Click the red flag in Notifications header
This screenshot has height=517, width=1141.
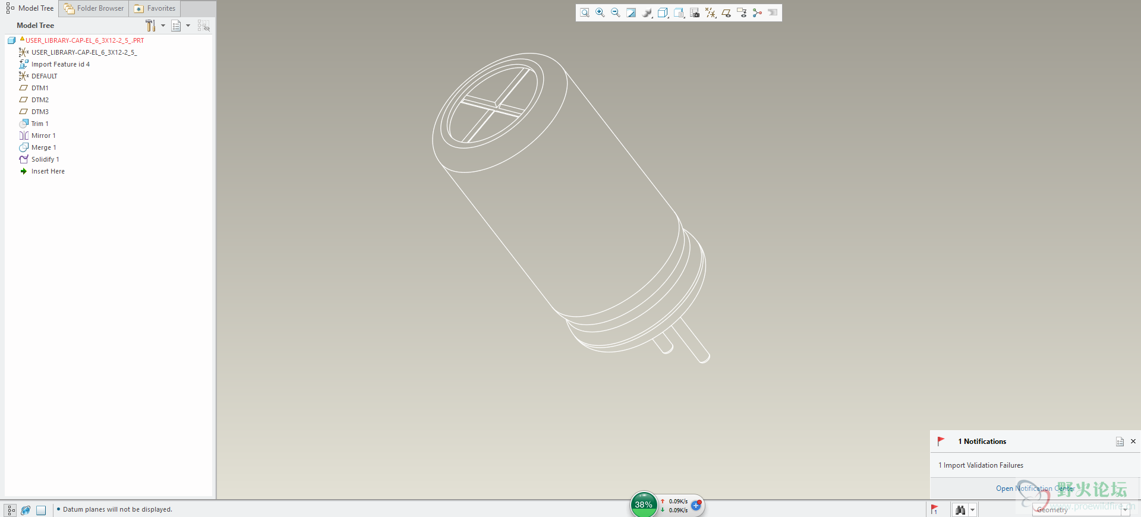pyautogui.click(x=941, y=441)
